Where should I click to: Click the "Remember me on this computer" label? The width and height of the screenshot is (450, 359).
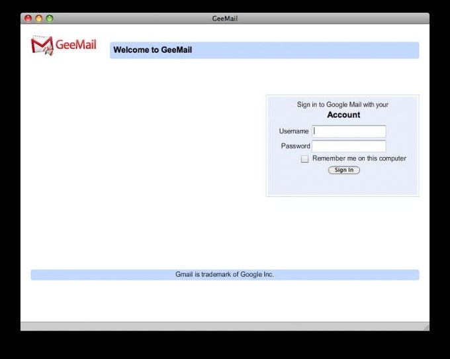click(x=359, y=158)
